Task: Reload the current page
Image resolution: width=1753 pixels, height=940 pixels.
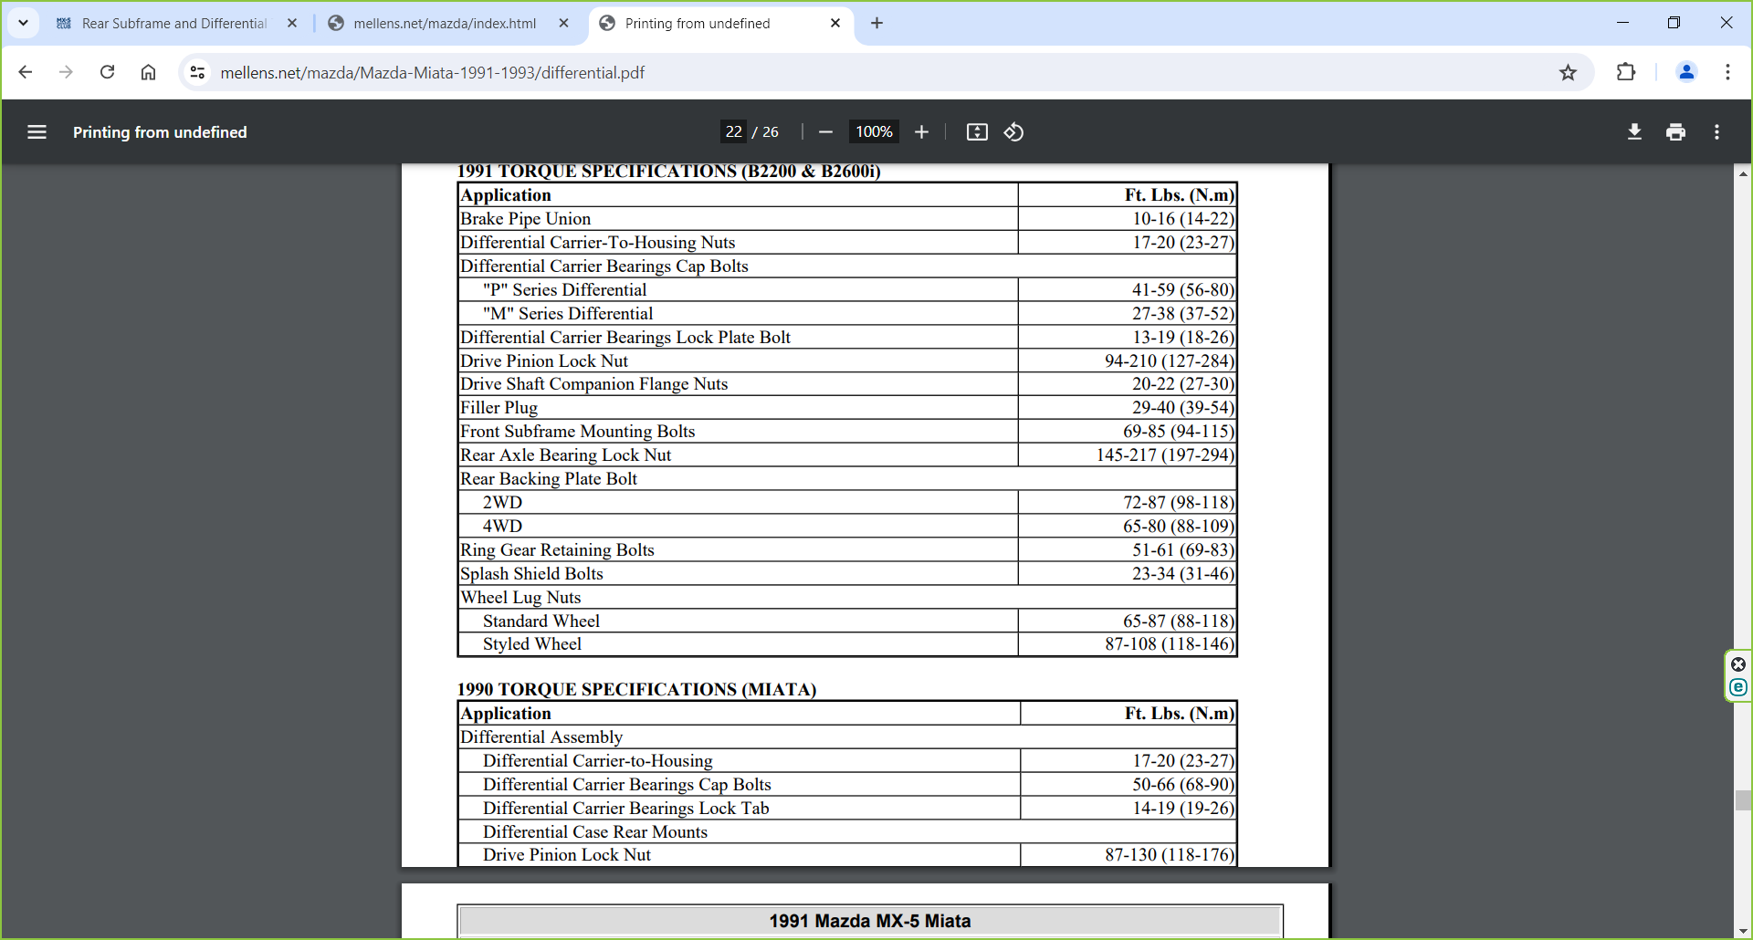Action: (x=107, y=73)
